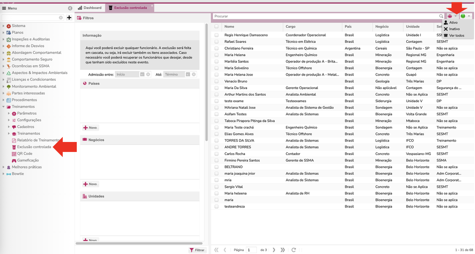Click the refresh icon in pagination bar
Viewport: 475px width, 254px height.
293,250
